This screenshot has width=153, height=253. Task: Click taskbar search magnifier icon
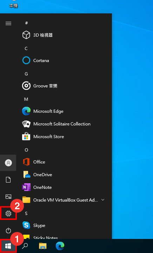[25, 246]
